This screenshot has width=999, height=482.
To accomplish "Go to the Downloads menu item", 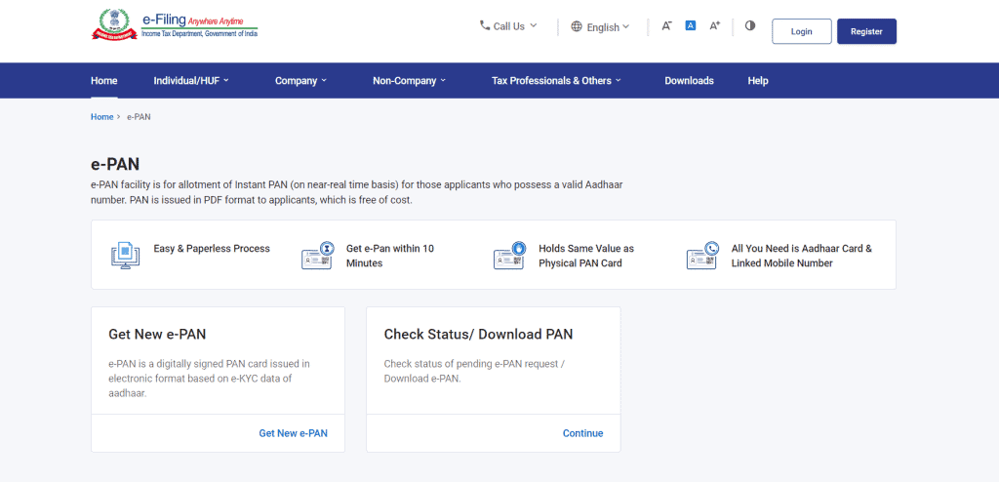I will (x=689, y=81).
